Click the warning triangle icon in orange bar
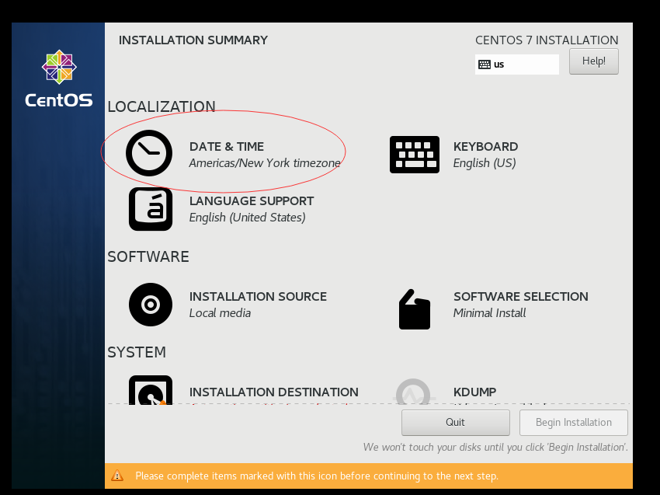 pyautogui.click(x=117, y=476)
